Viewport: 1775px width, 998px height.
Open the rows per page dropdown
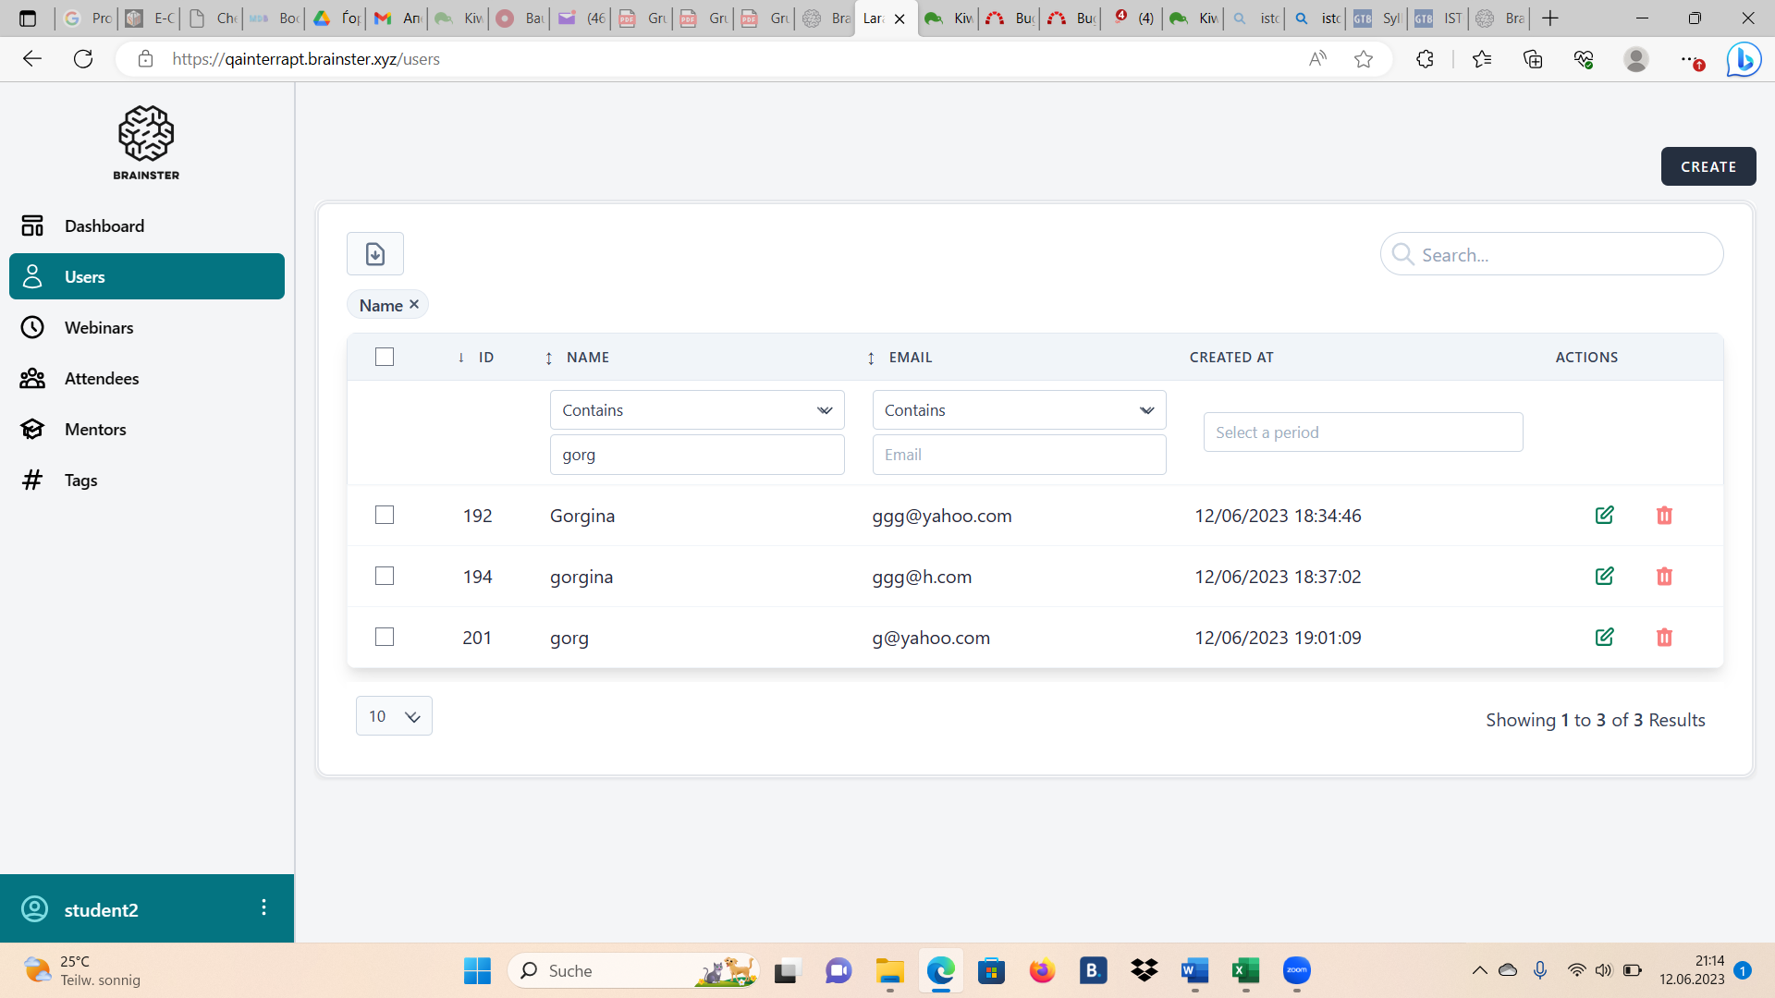click(x=394, y=716)
